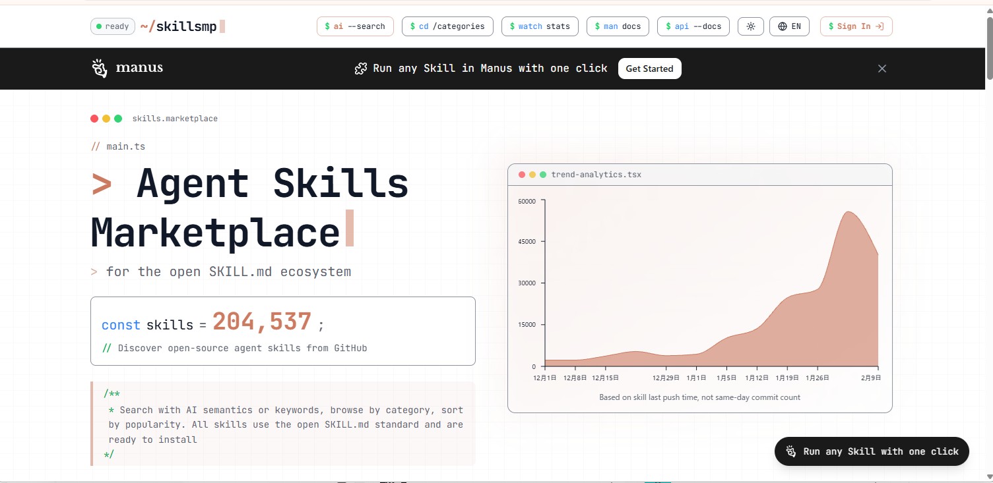The width and height of the screenshot is (993, 483).
Task: Click the '2月9日' date label
Action: point(870,378)
